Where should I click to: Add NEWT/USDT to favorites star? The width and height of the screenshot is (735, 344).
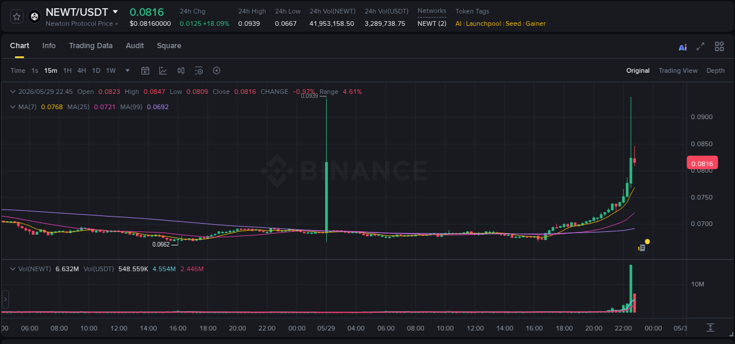coord(16,16)
